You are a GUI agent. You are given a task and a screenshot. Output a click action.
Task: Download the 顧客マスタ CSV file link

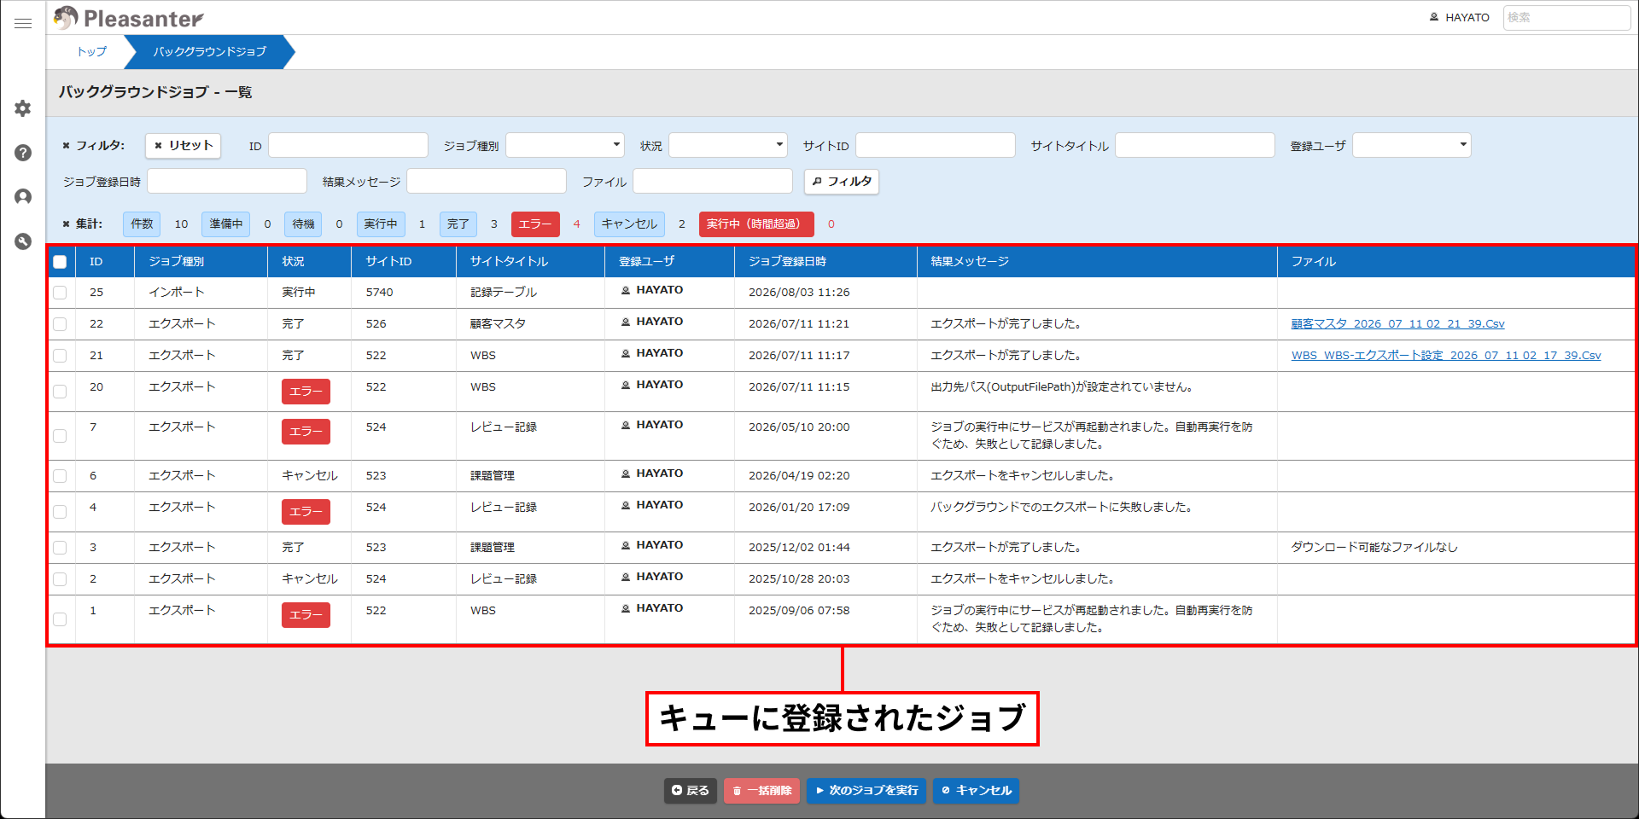(1397, 324)
